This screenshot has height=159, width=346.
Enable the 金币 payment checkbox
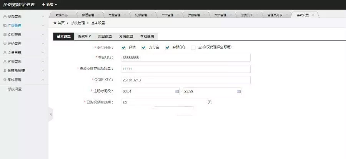point(193,47)
